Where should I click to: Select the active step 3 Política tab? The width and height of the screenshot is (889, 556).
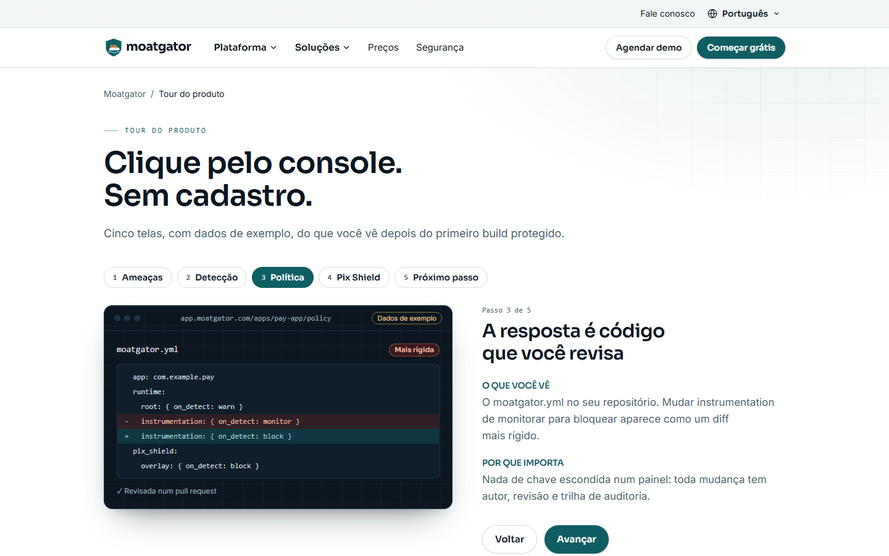click(x=283, y=277)
